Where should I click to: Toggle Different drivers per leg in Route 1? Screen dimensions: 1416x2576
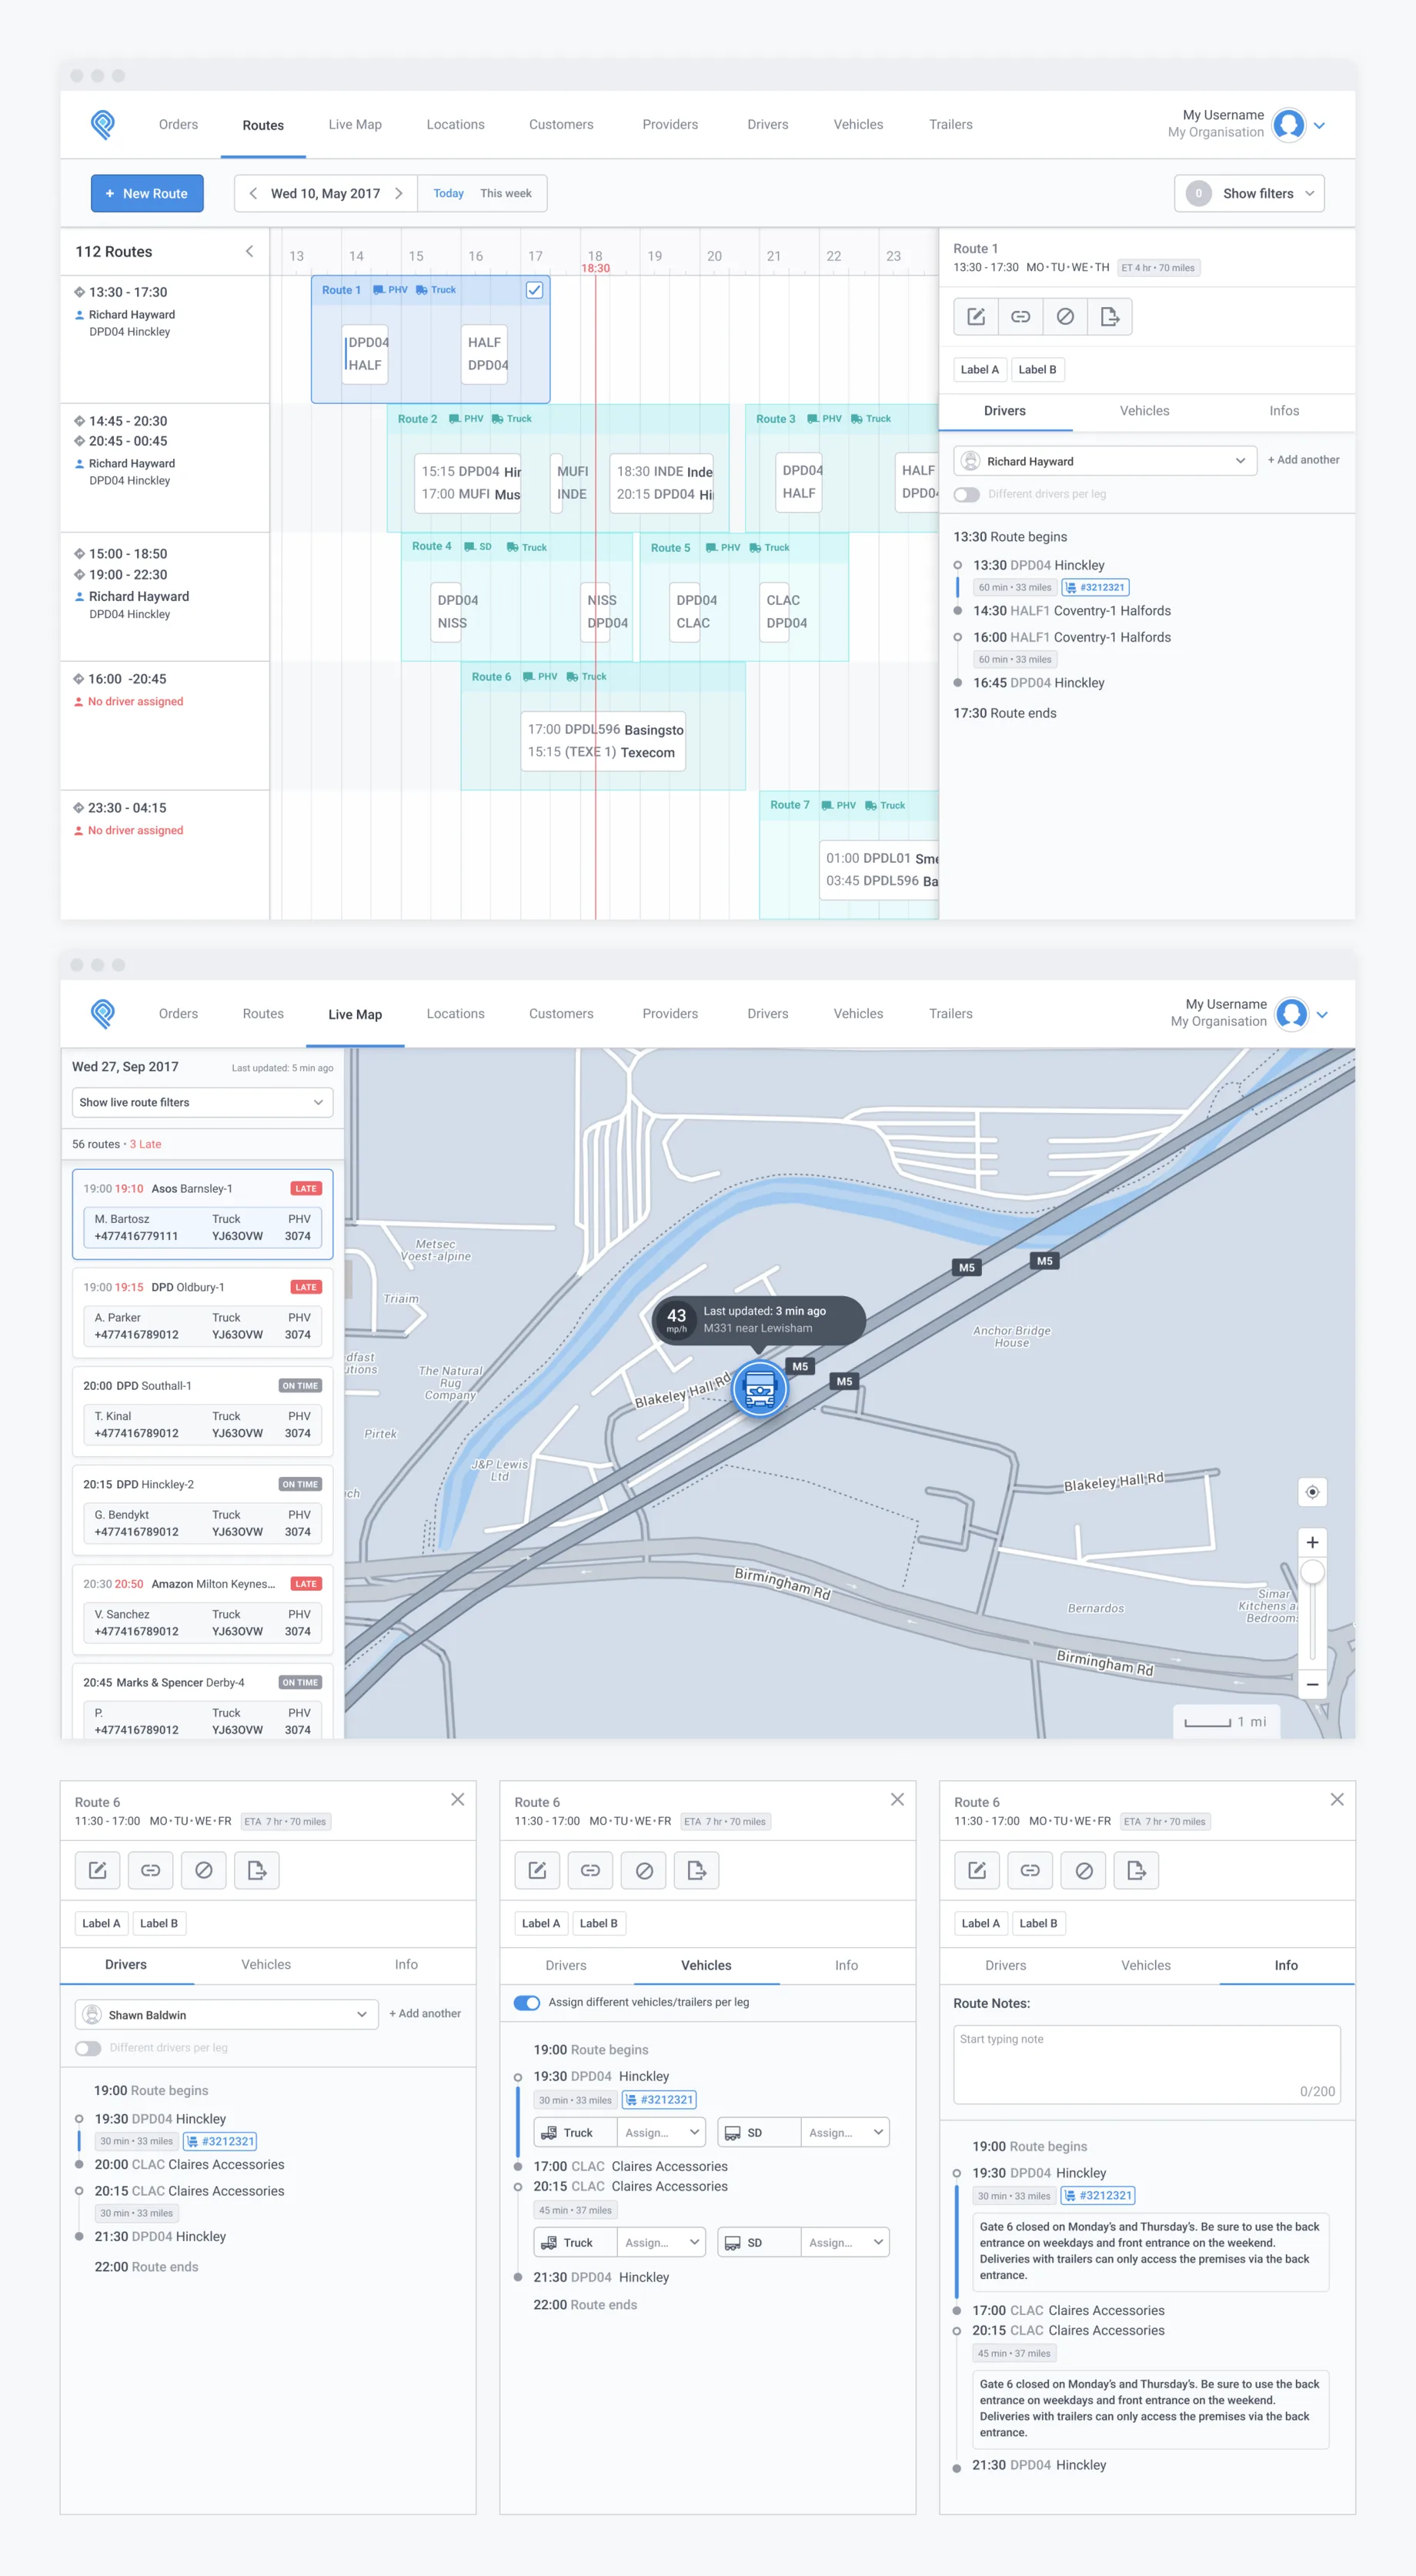coord(967,495)
